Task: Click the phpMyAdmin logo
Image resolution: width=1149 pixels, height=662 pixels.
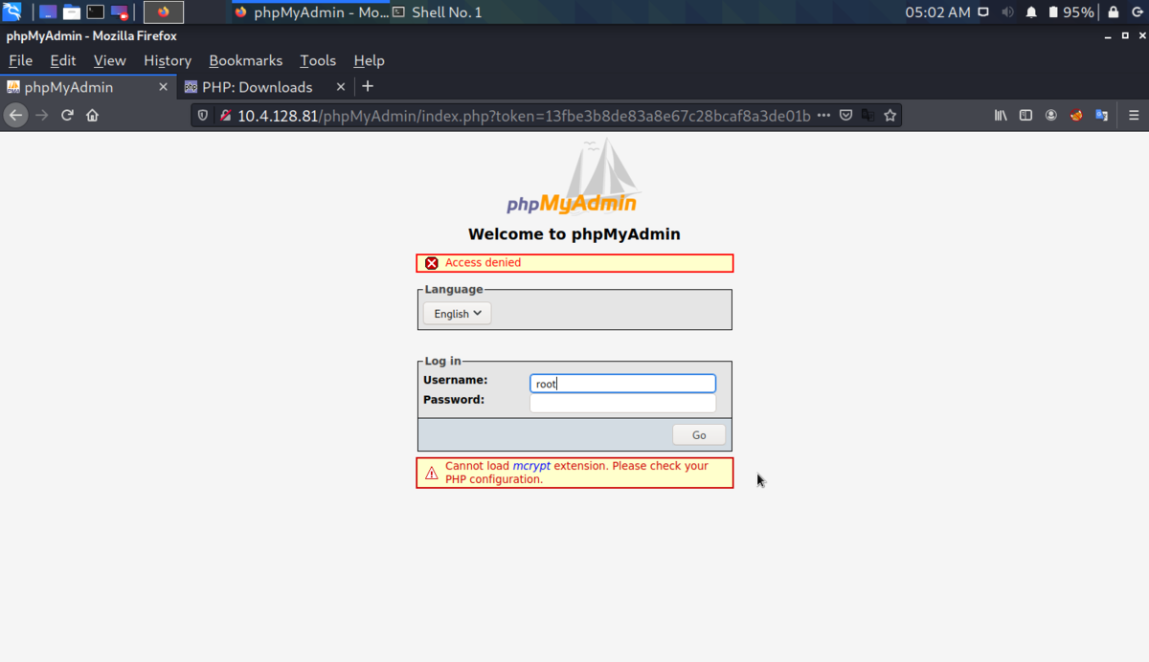Action: [573, 179]
